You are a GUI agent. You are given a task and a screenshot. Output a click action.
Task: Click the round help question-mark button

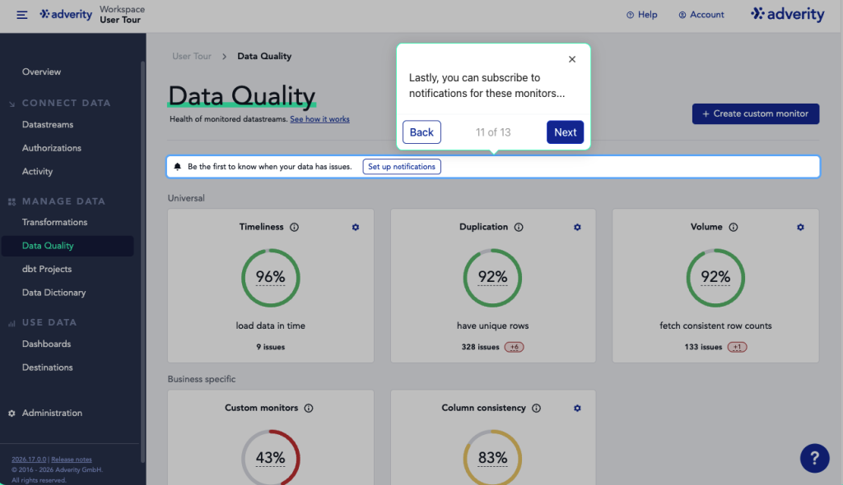tap(814, 458)
